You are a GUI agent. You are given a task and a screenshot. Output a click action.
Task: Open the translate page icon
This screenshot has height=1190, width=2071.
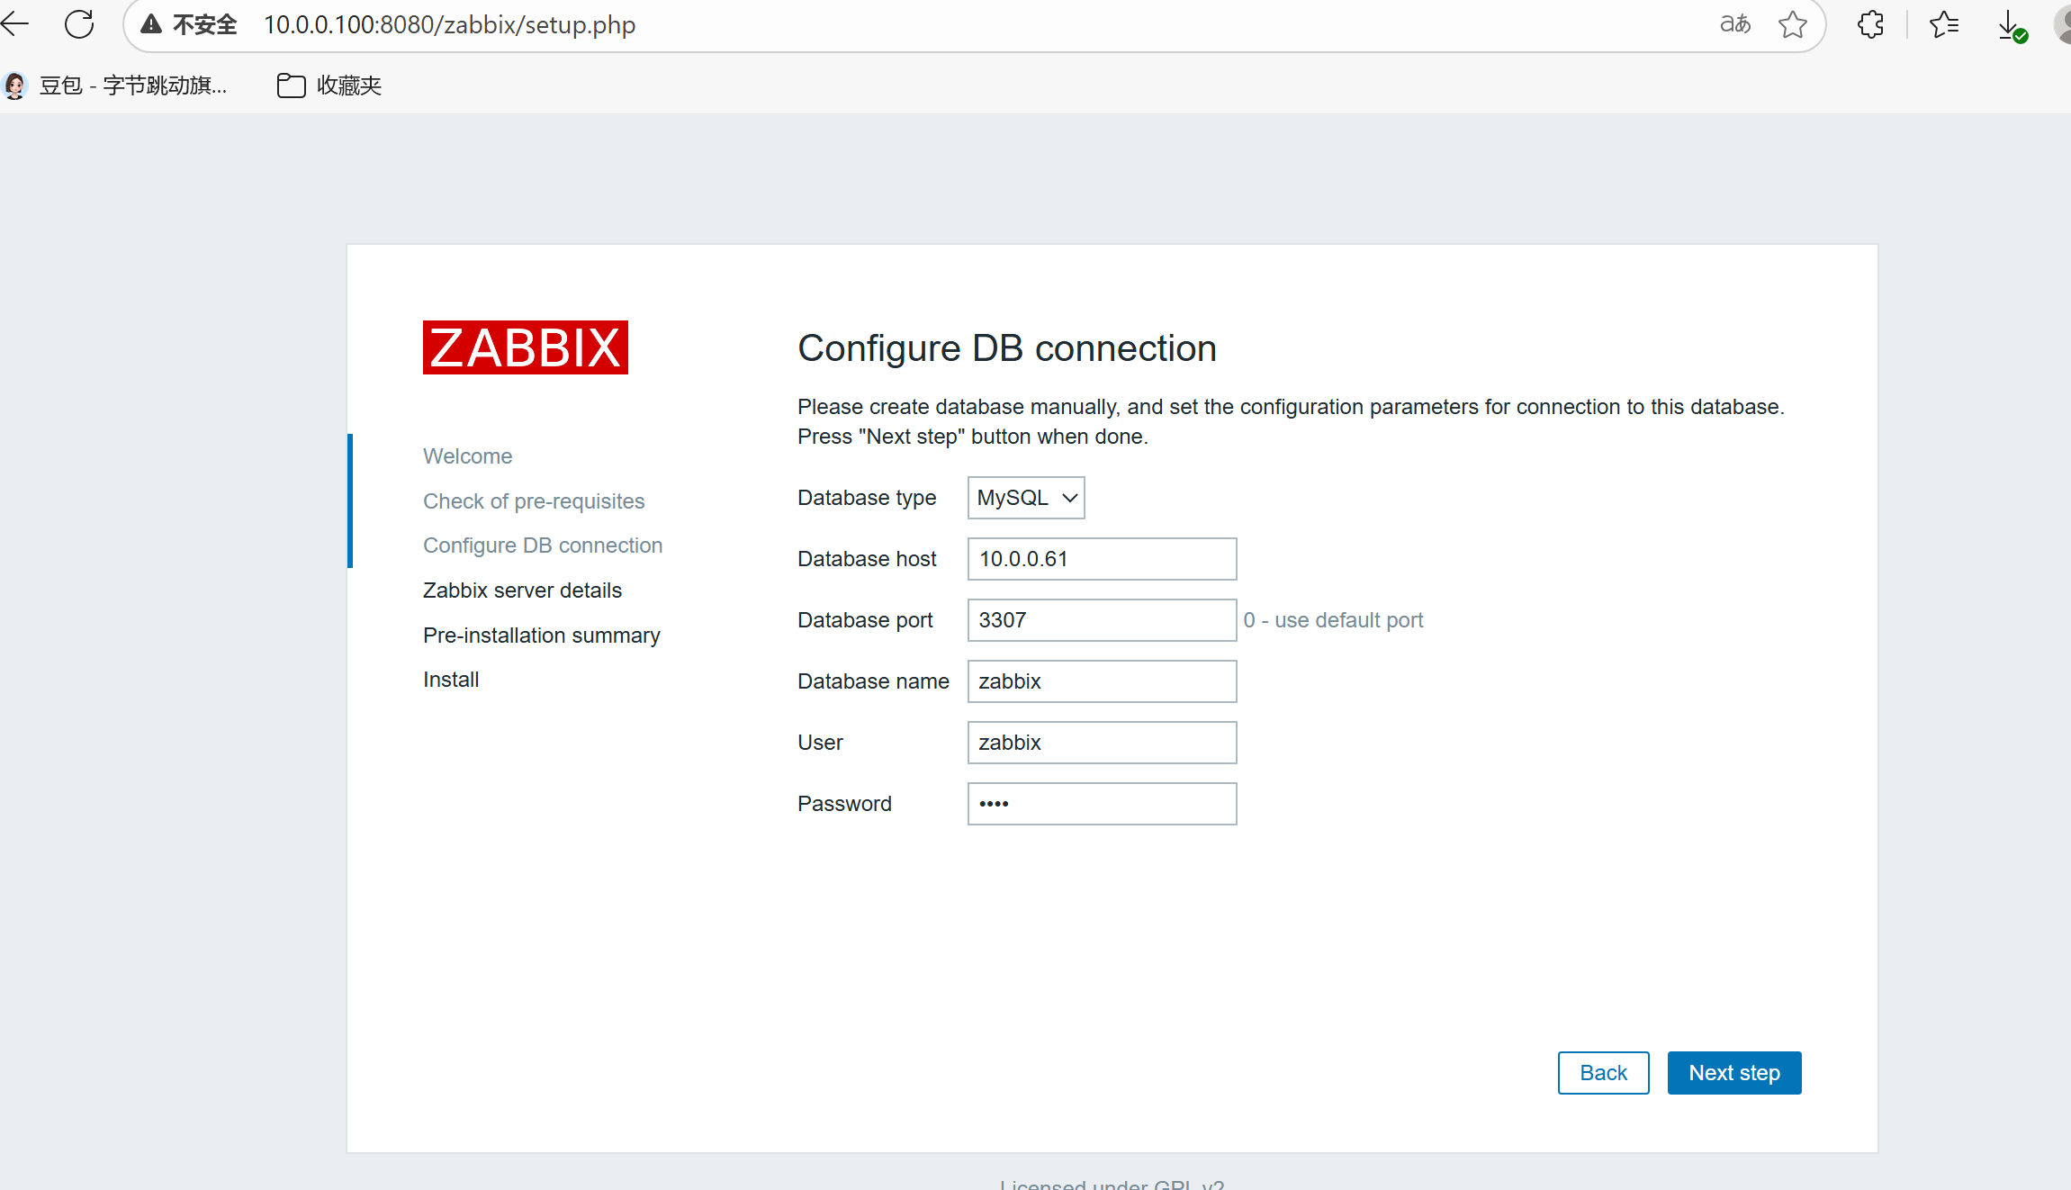pos(1734,24)
